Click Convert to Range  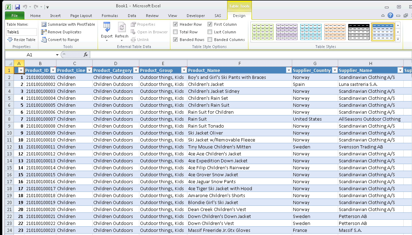point(63,39)
